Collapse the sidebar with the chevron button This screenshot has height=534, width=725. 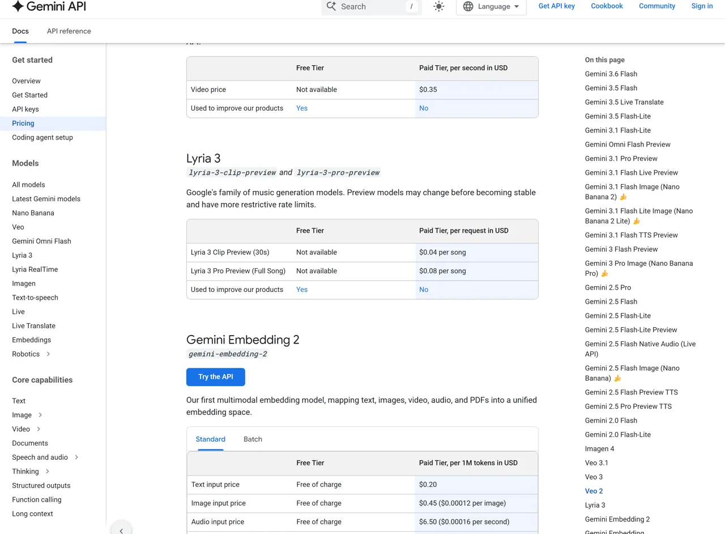(121, 530)
